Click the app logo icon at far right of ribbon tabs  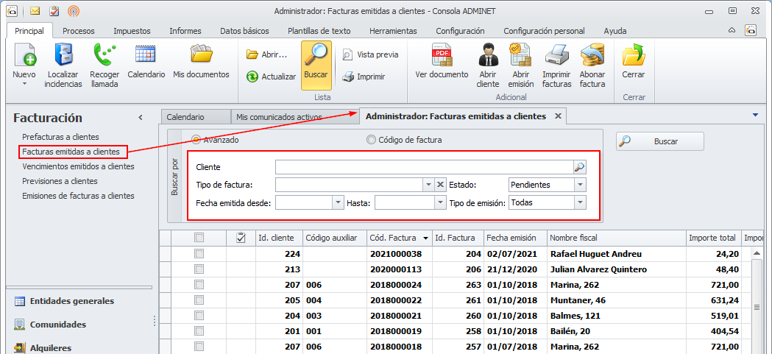(751, 30)
